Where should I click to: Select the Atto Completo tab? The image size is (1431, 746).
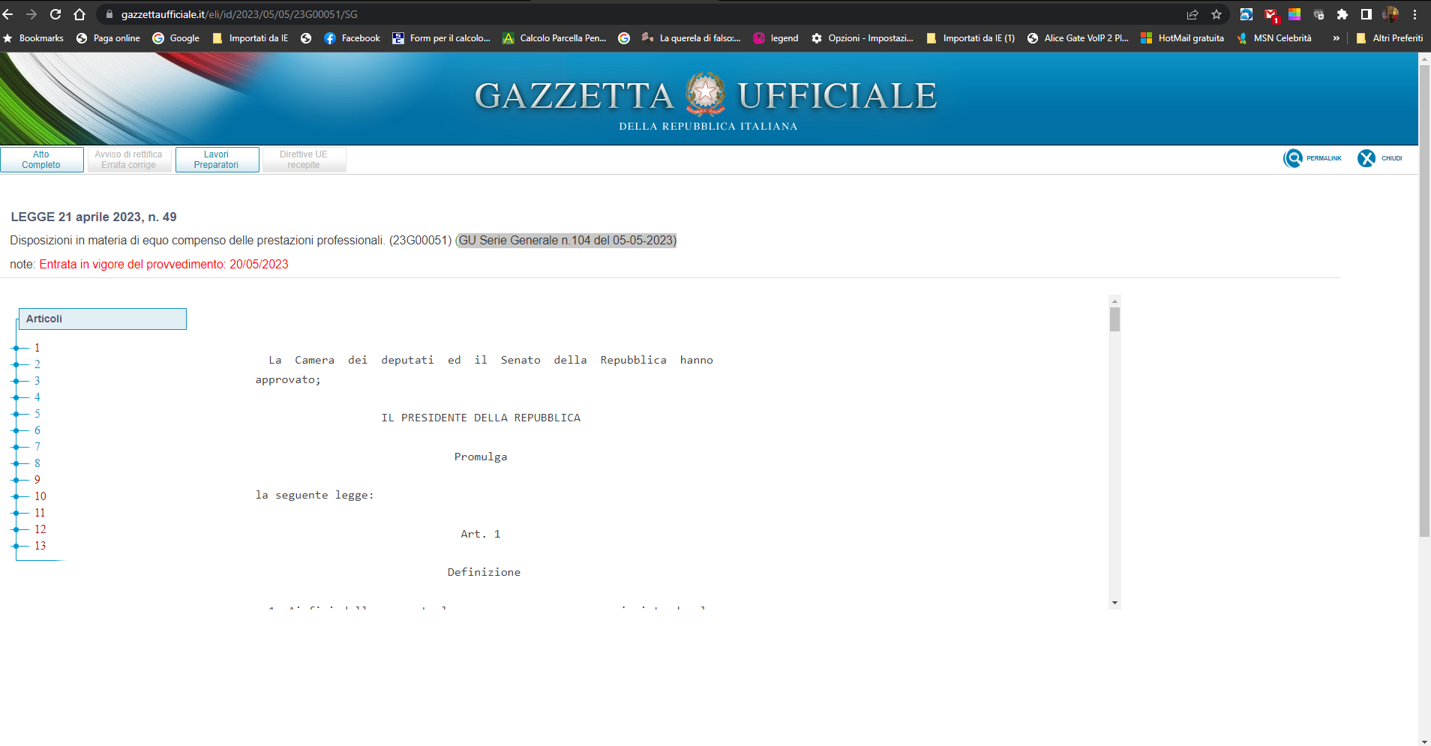coord(42,160)
